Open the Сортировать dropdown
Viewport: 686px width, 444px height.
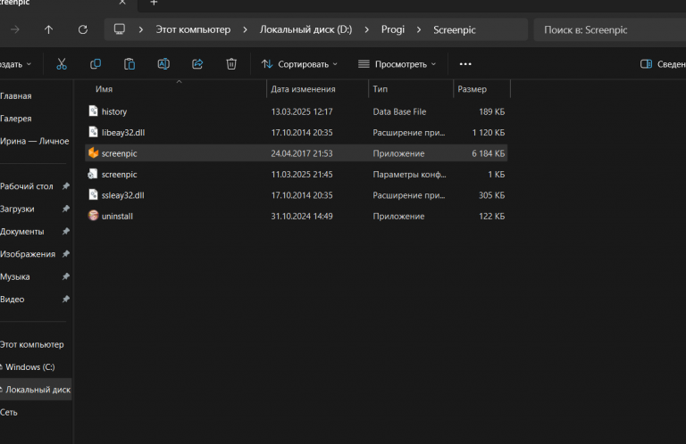pyautogui.click(x=300, y=64)
